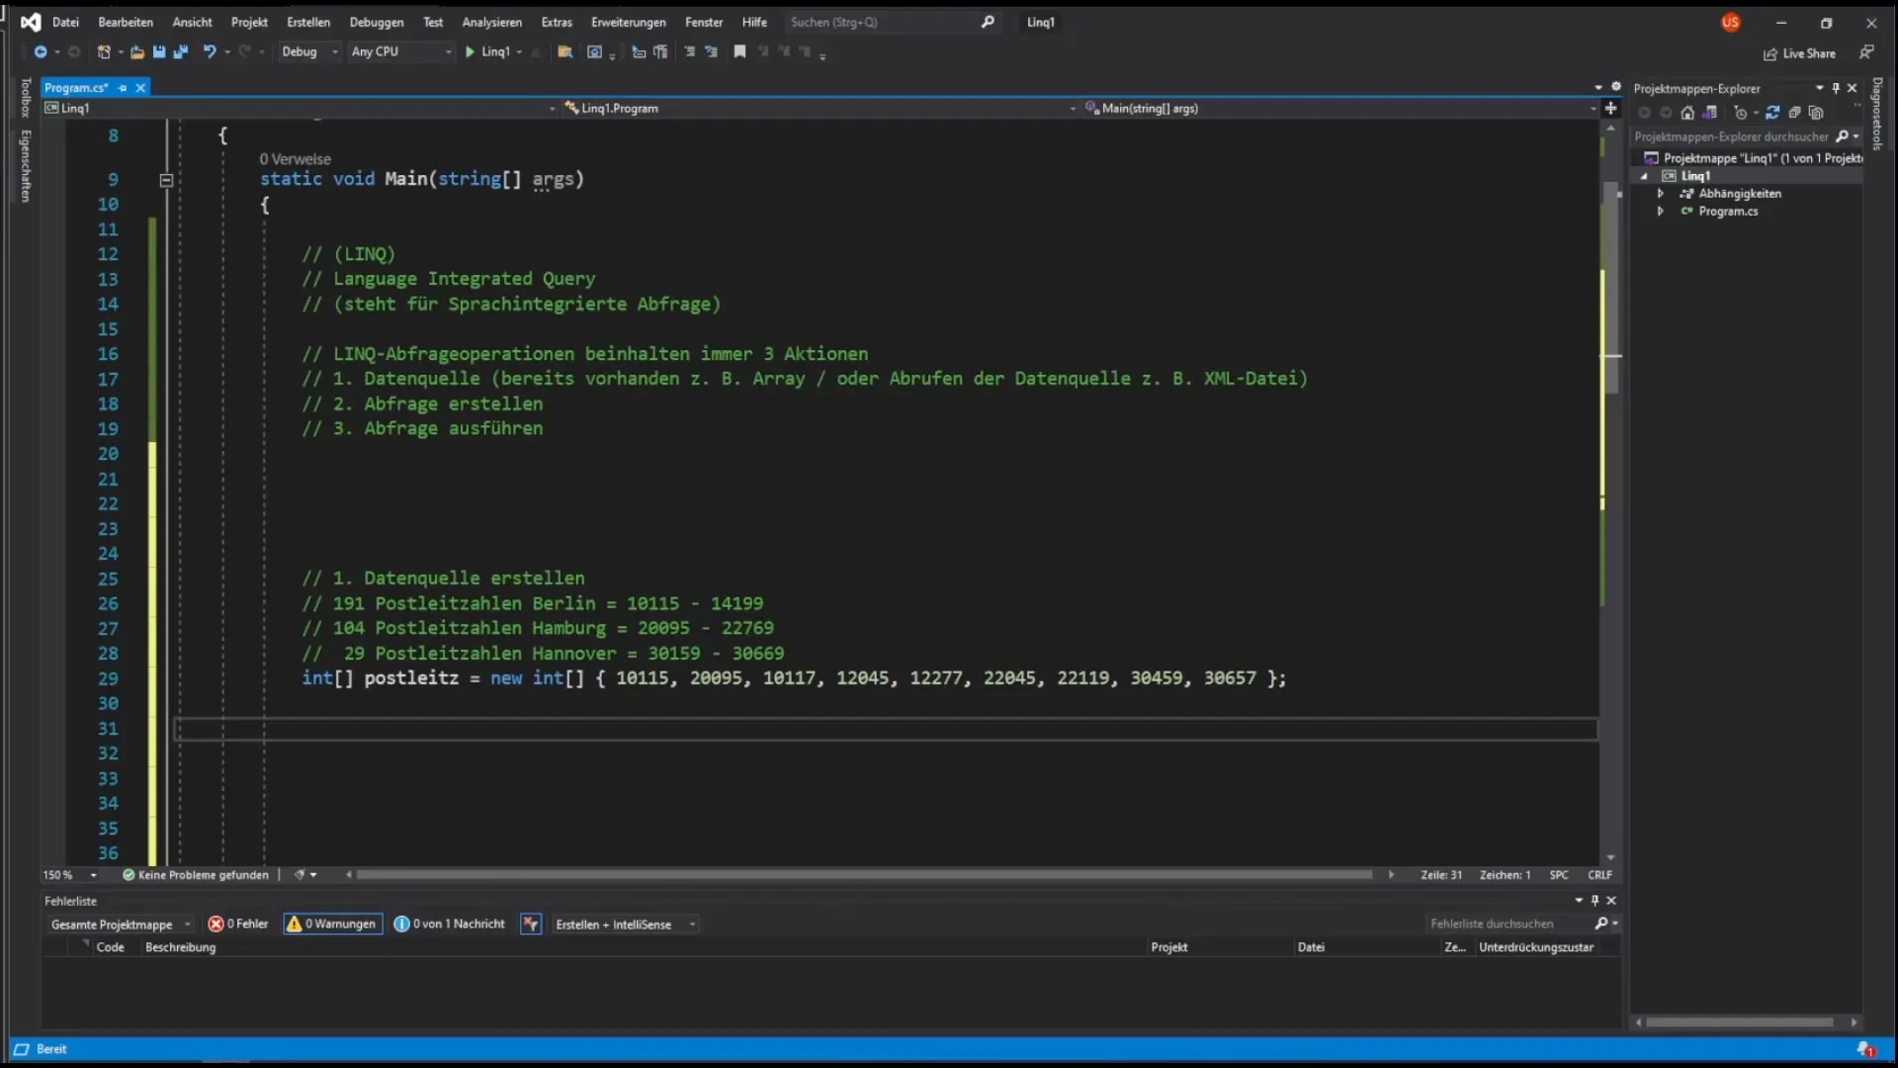Pin the Projektmappen-Explorer panel

click(1836, 88)
